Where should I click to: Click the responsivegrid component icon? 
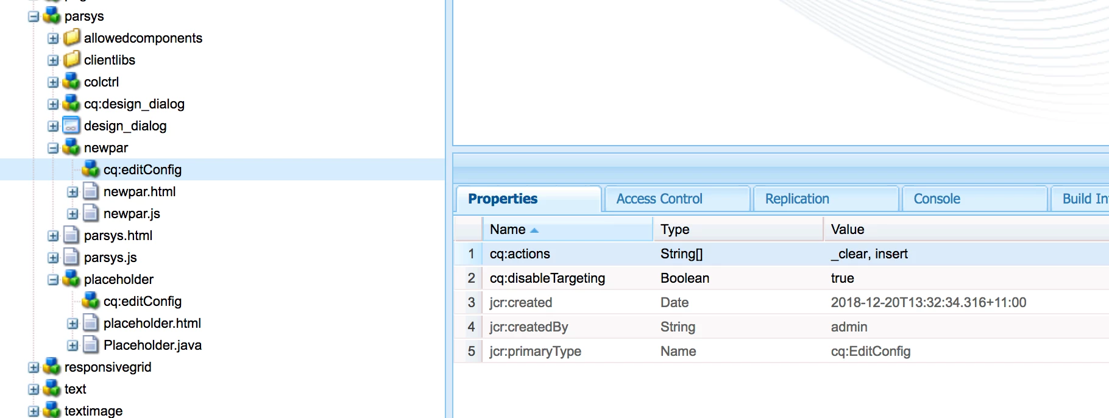(x=52, y=366)
